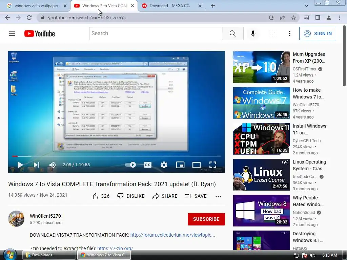The image size is (347, 260).
Task: Open the eclectic4un forum download link
Action: [172, 235]
